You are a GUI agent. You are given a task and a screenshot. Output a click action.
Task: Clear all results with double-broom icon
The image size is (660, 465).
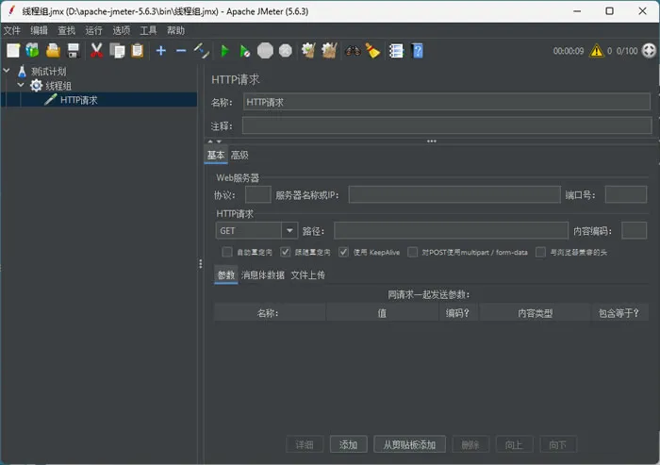329,51
